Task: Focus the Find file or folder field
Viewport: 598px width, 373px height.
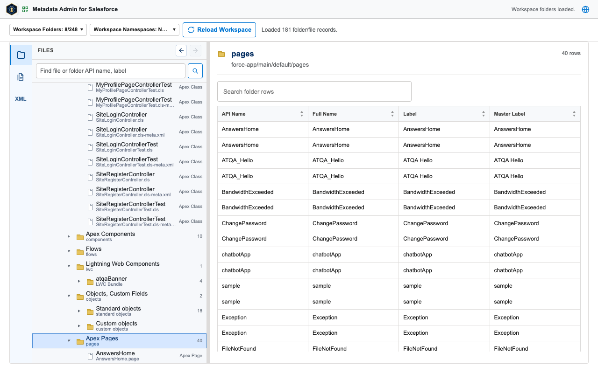Action: point(111,71)
